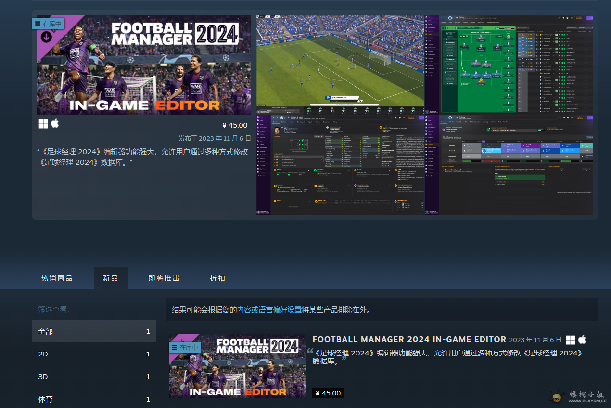View the player profile screenshot

340,165
